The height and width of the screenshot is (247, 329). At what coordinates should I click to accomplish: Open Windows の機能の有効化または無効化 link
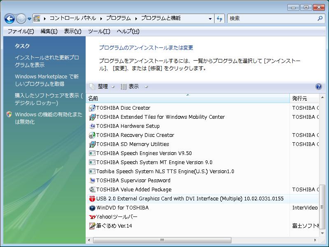[x=49, y=118]
